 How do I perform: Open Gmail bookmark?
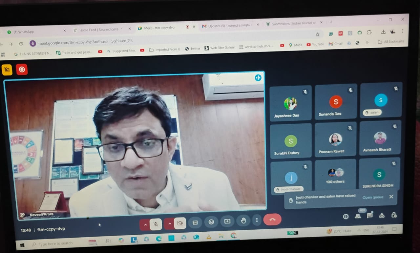(x=335, y=44)
